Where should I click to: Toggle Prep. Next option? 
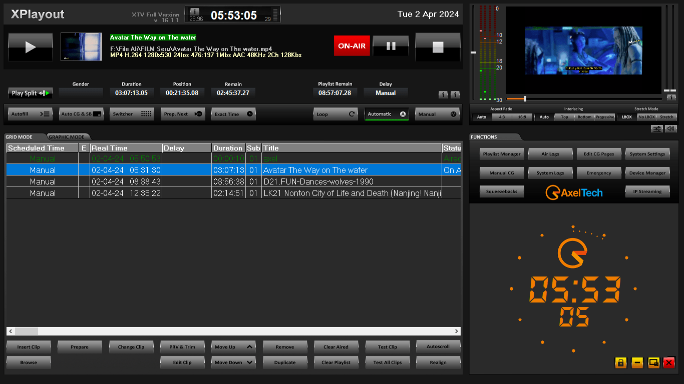[183, 114]
